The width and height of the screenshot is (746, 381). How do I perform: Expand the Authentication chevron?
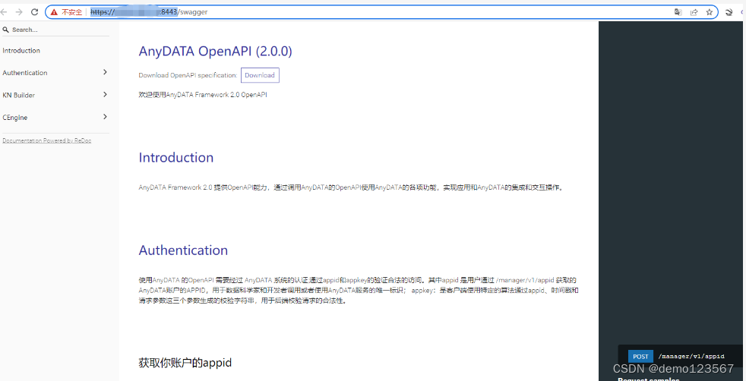(x=105, y=72)
